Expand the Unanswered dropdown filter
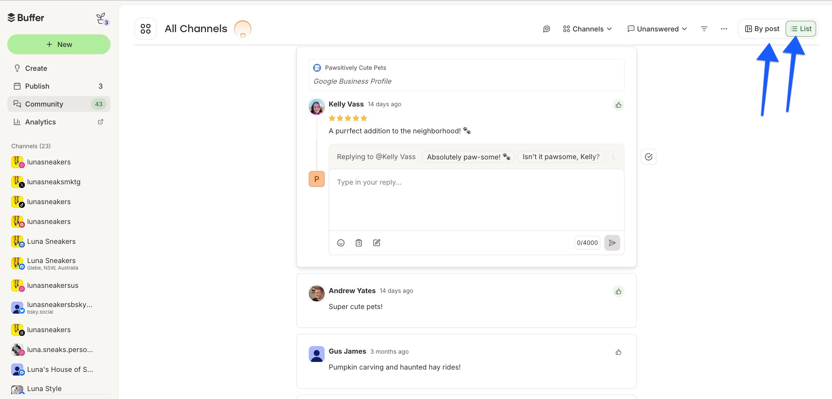This screenshot has width=832, height=399. [657, 29]
